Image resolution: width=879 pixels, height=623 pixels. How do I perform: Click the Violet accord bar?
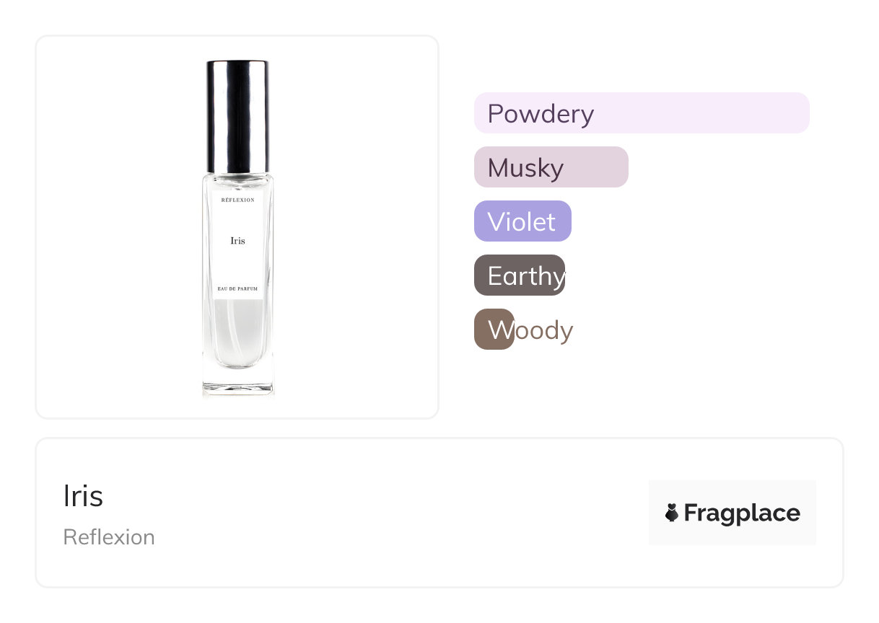point(522,221)
